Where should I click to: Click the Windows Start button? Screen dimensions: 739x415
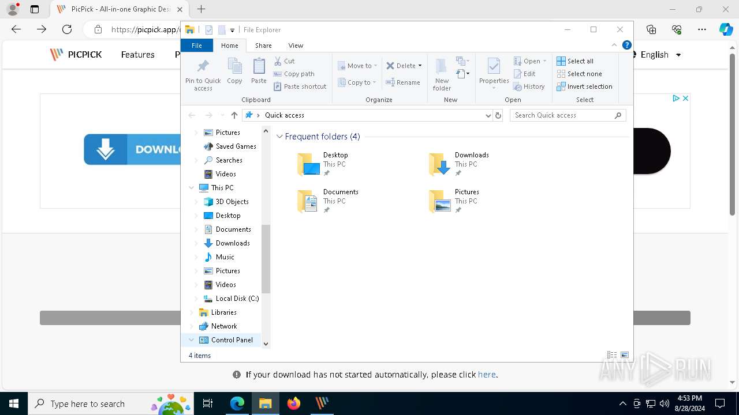[14, 403]
